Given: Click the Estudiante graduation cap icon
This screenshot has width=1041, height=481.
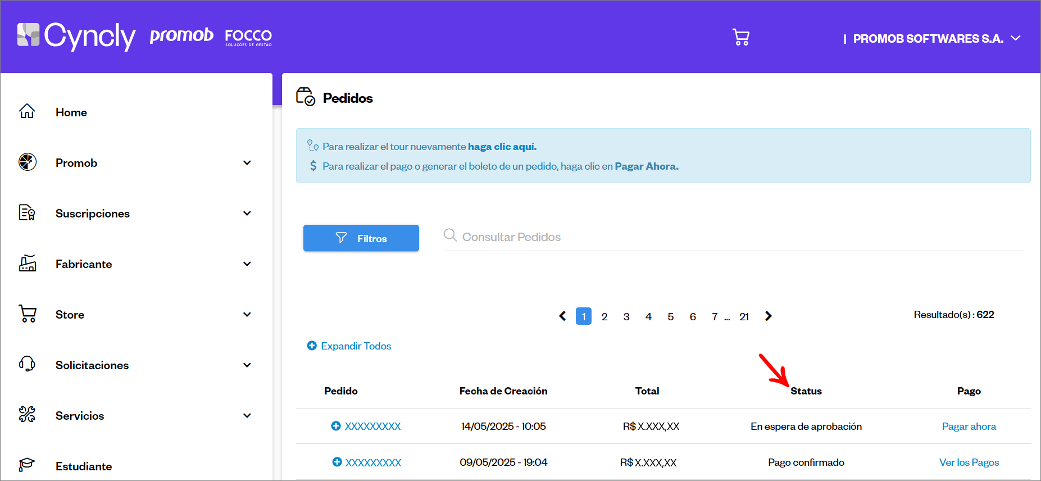Looking at the screenshot, I should tap(27, 465).
